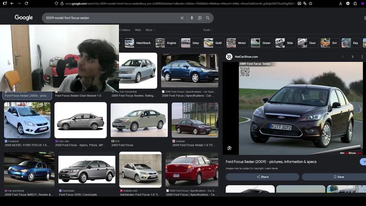Expand the Tools dropdown
Screen dimensions: 366x206
[x=208, y=30]
